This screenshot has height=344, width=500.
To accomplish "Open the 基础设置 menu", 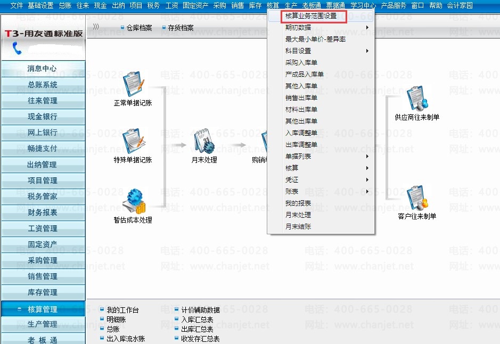I will tap(40, 5).
